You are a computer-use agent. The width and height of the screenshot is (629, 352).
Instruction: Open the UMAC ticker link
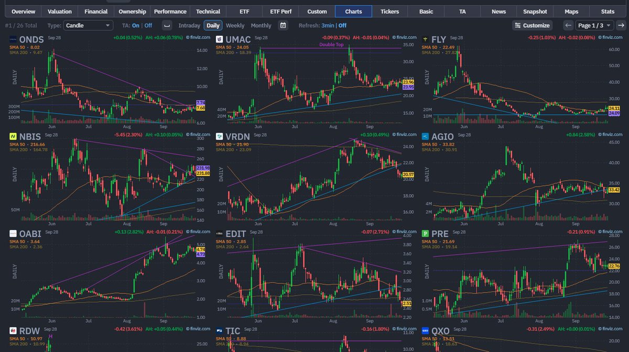pyautogui.click(x=238, y=40)
